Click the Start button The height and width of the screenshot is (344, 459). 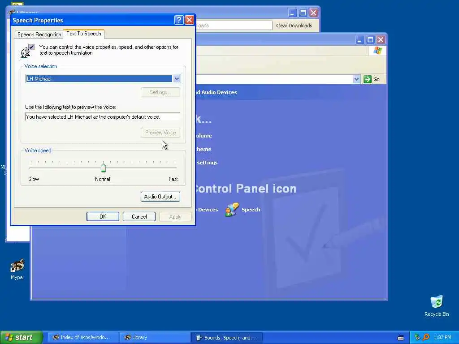click(x=22, y=337)
